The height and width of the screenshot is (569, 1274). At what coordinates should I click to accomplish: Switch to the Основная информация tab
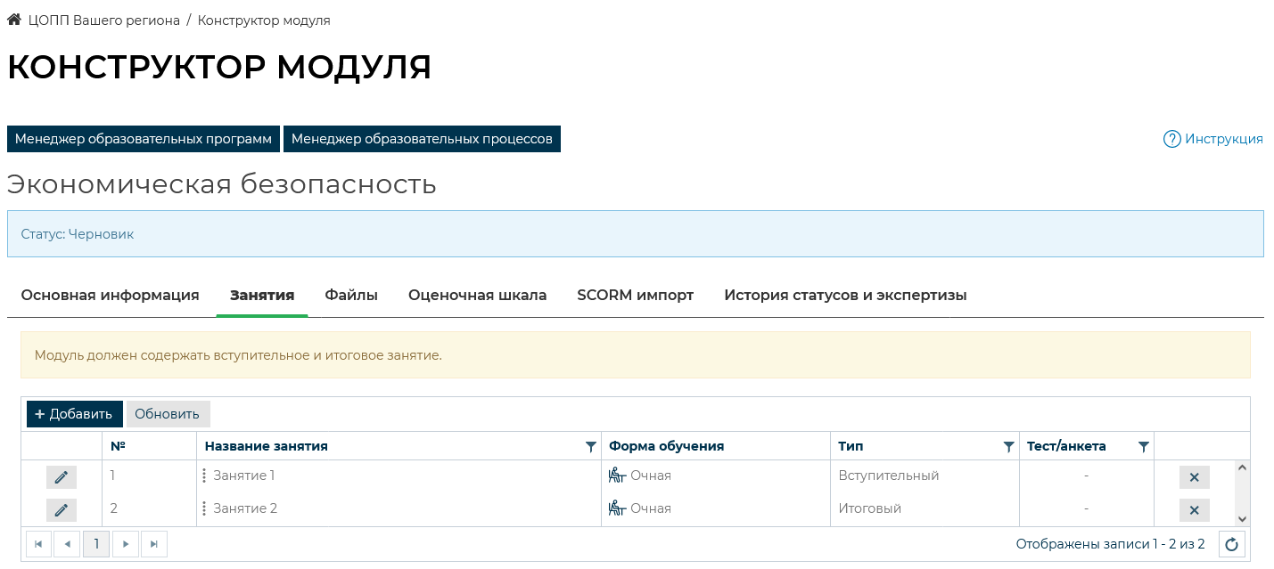(110, 296)
